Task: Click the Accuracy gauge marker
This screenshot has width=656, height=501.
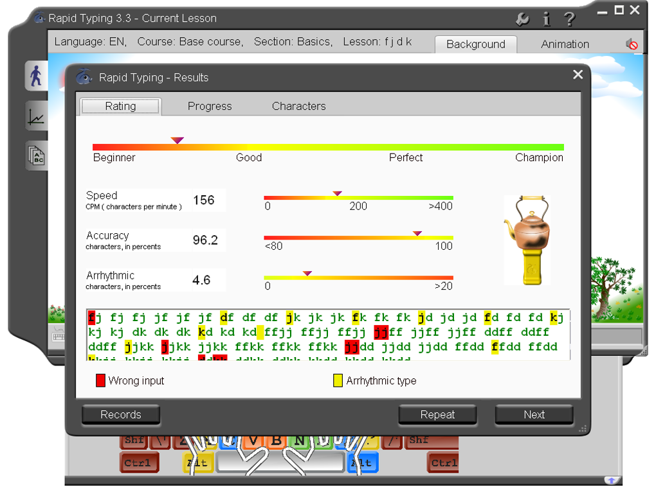Action: click(x=417, y=233)
